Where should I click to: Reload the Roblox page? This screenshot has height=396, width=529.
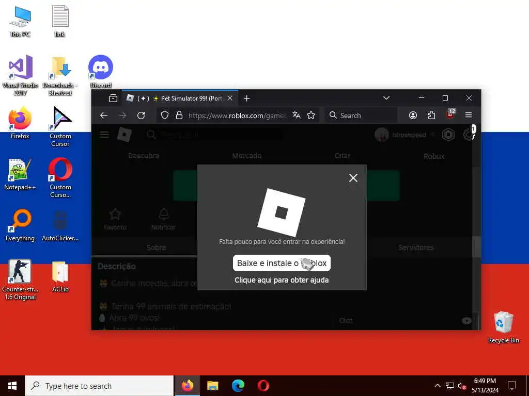pos(141,115)
